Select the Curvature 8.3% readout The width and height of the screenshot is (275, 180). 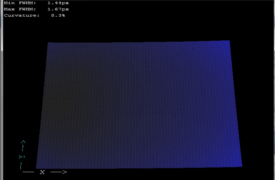[x=34, y=15]
